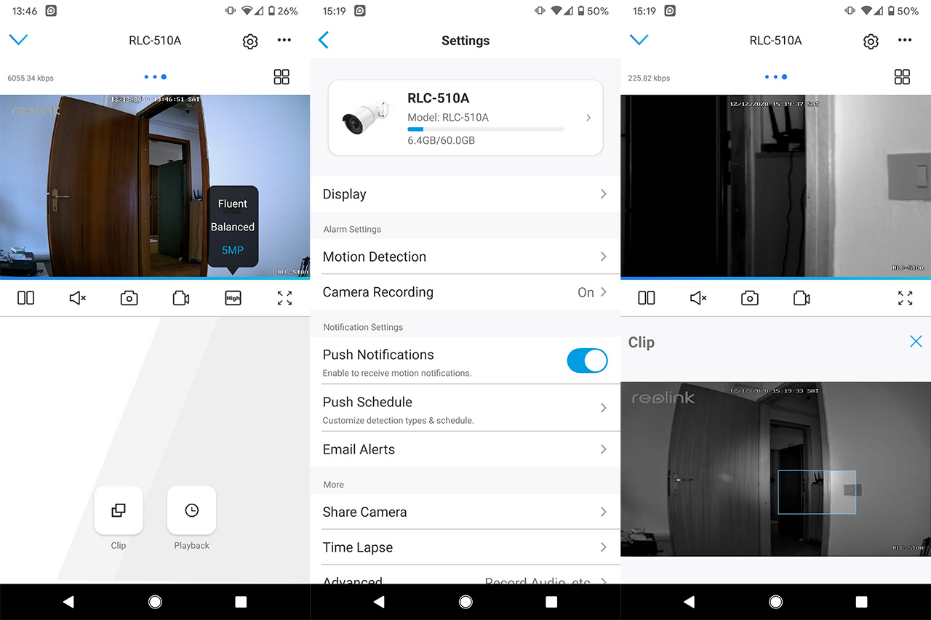Select Balanced stream quality
Viewport: 931px width, 620px height.
233,227
